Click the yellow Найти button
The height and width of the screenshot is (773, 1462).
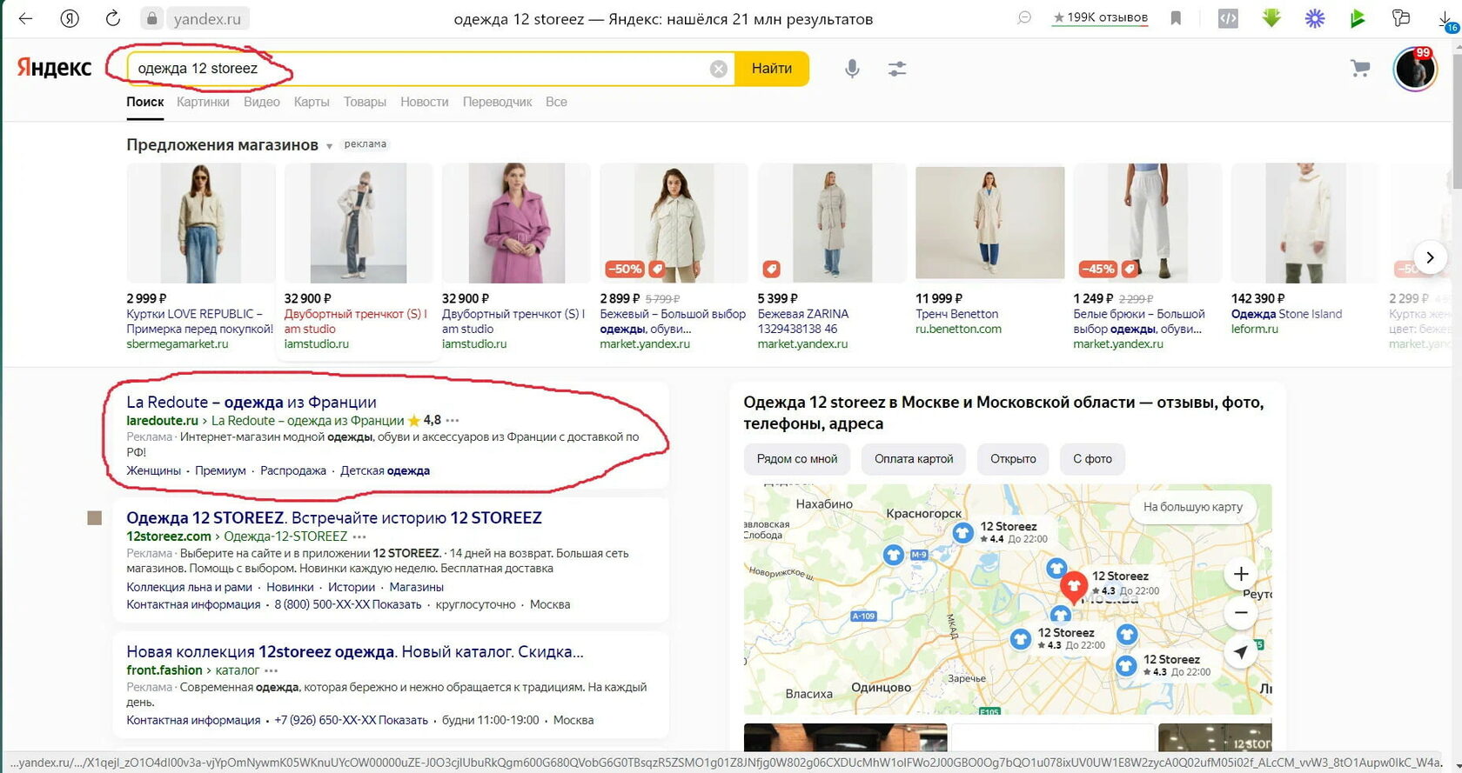(x=772, y=69)
